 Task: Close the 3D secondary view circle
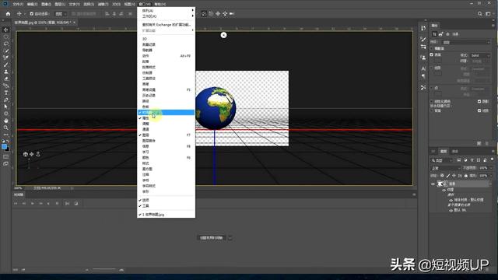[x=223, y=35]
